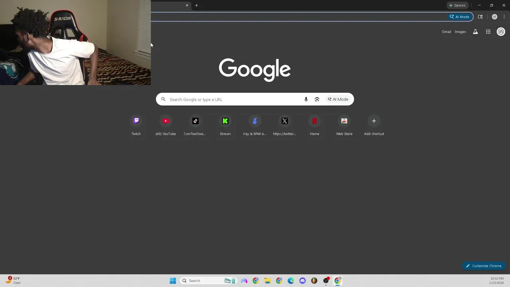Open the Web Store shortcut
Viewport: 510px width, 287px height.
point(344,121)
